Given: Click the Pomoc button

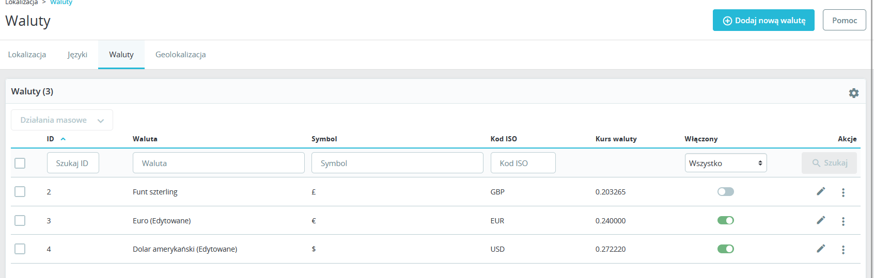Looking at the screenshot, I should 844,21.
